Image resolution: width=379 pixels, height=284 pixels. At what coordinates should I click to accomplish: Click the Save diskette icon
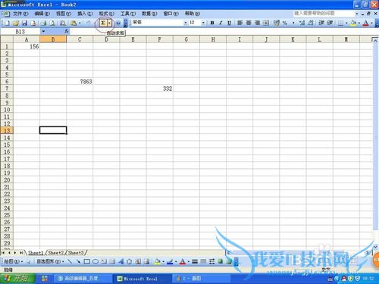tap(24, 23)
